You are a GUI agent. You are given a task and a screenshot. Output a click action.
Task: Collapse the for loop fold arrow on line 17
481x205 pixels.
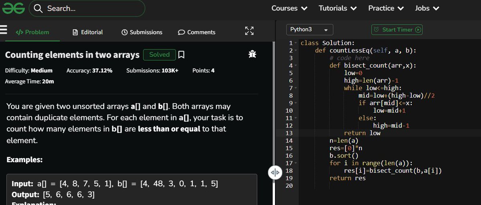[x=296, y=163]
